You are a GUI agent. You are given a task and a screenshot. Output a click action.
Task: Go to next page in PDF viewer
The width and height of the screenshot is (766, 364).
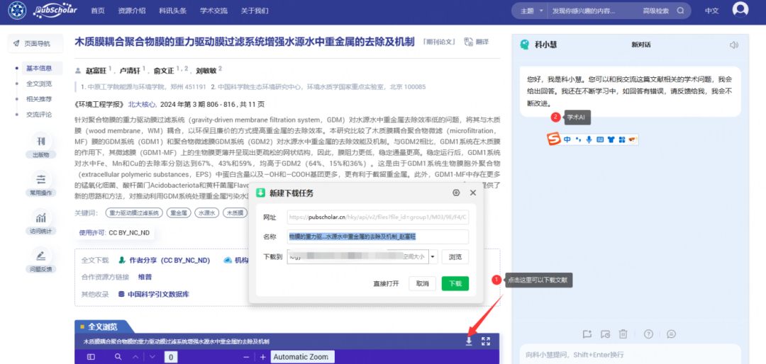pyautogui.click(x=152, y=357)
